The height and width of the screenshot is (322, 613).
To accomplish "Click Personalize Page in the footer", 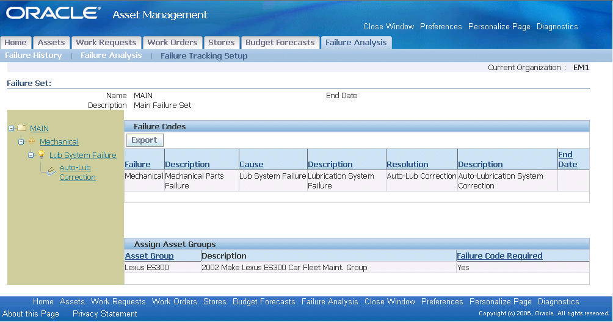I will coord(501,301).
